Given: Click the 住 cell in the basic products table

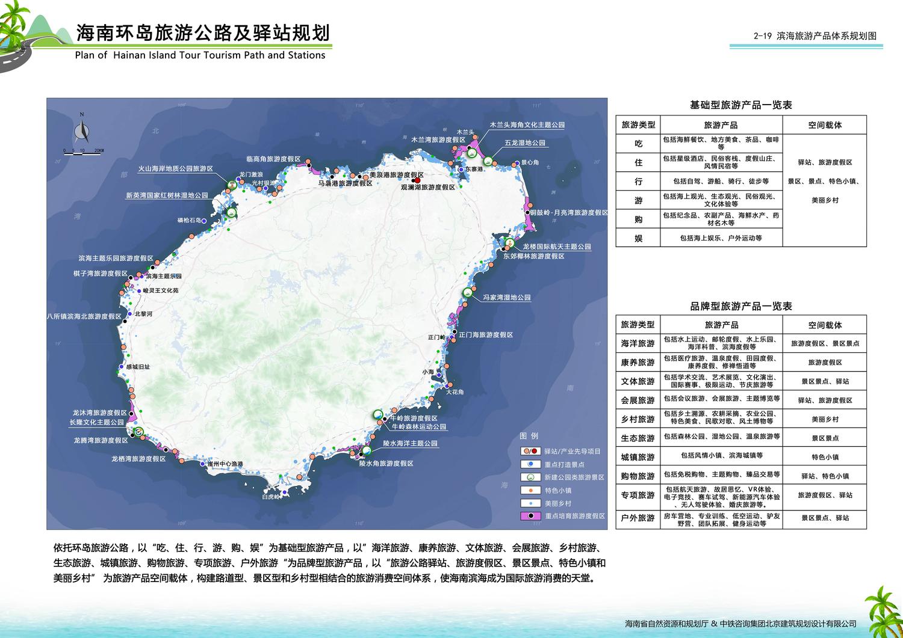Looking at the screenshot, I should point(638,162).
